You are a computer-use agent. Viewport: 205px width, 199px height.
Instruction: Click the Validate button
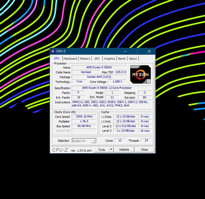(124, 150)
